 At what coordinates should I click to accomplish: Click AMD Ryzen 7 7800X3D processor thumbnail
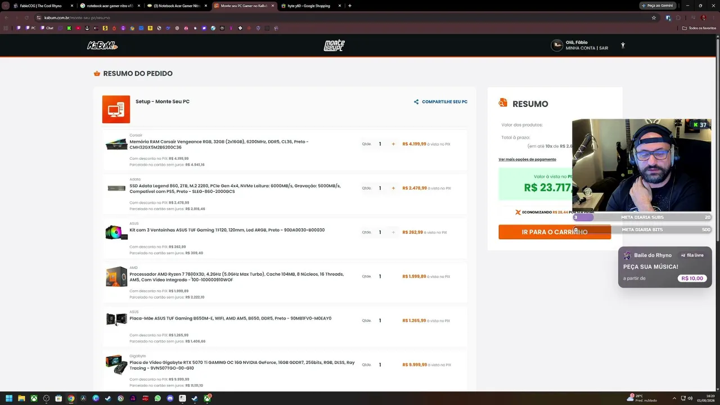[x=116, y=277]
